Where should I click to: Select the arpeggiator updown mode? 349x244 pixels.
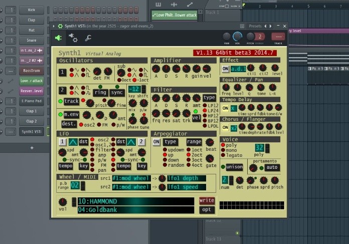tap(165, 150)
